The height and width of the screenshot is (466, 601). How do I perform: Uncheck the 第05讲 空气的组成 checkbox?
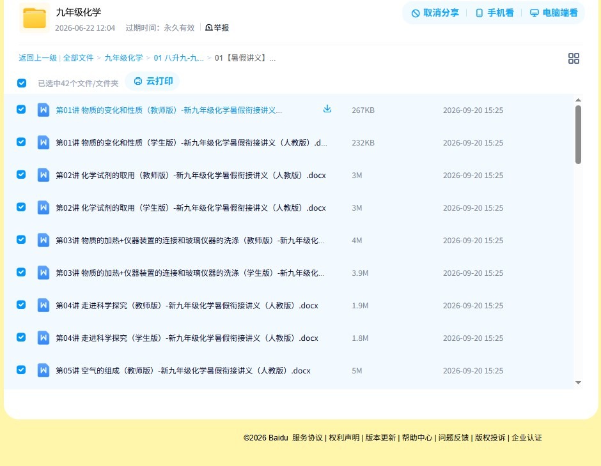[x=21, y=370]
